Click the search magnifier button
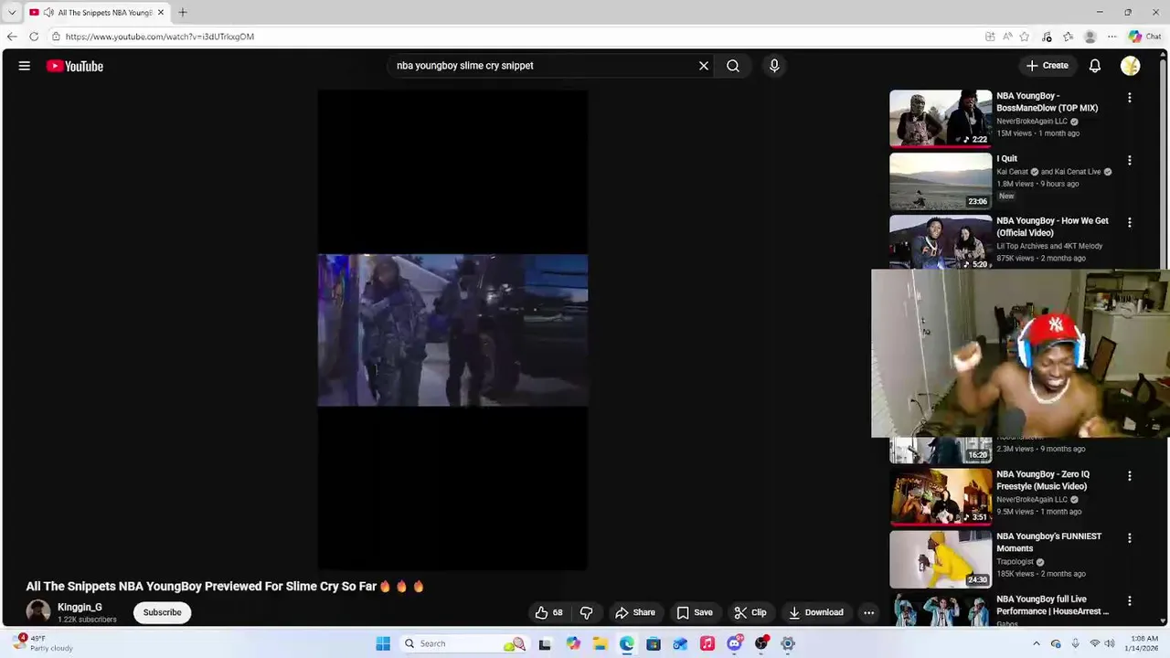Viewport: 1170px width, 658px height. click(x=733, y=66)
